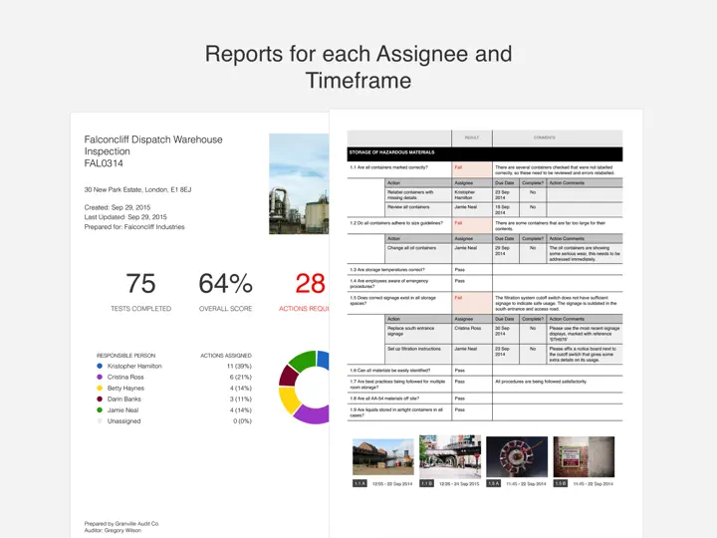The height and width of the screenshot is (538, 717).
Task: Click the 'OVERALL SCORE' label
Action: click(225, 309)
